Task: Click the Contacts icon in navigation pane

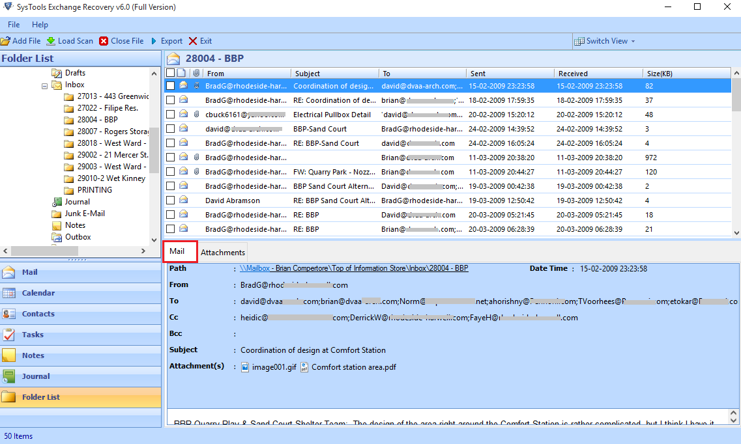Action: (x=8, y=314)
